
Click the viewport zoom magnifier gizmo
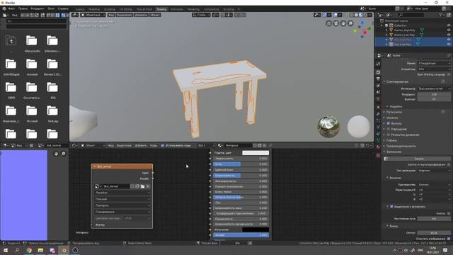pyautogui.click(x=350, y=23)
